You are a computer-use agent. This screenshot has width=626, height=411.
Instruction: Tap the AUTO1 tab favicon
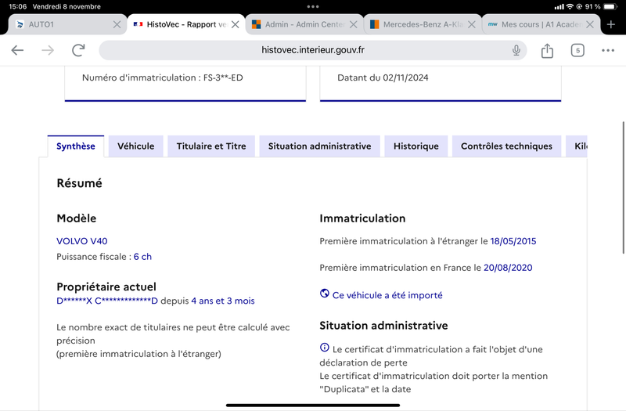point(20,24)
